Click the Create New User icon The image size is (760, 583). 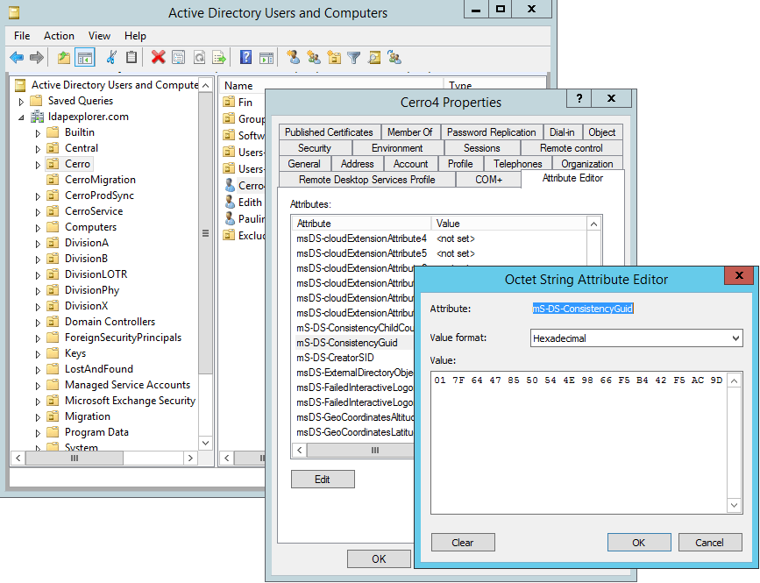pyautogui.click(x=293, y=58)
